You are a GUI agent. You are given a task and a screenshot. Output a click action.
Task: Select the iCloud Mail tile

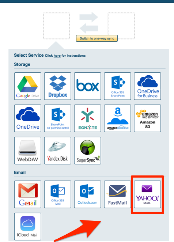(28, 227)
